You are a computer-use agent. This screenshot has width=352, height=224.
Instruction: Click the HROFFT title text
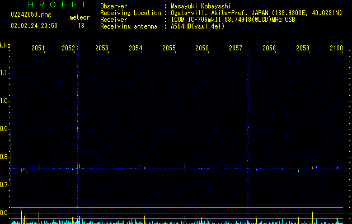pos(57,4)
